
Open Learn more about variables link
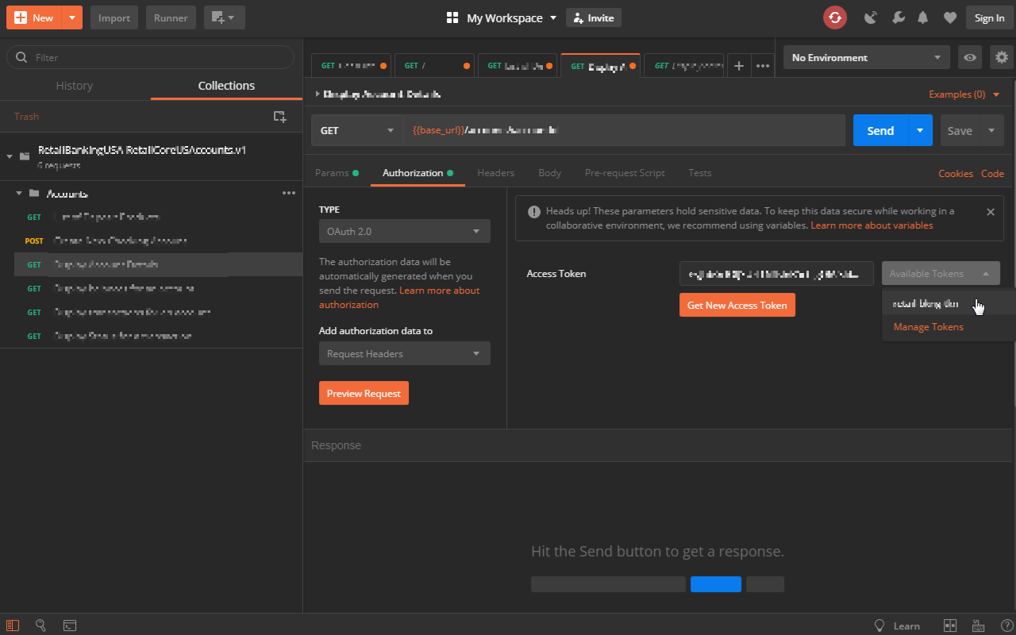tap(872, 225)
